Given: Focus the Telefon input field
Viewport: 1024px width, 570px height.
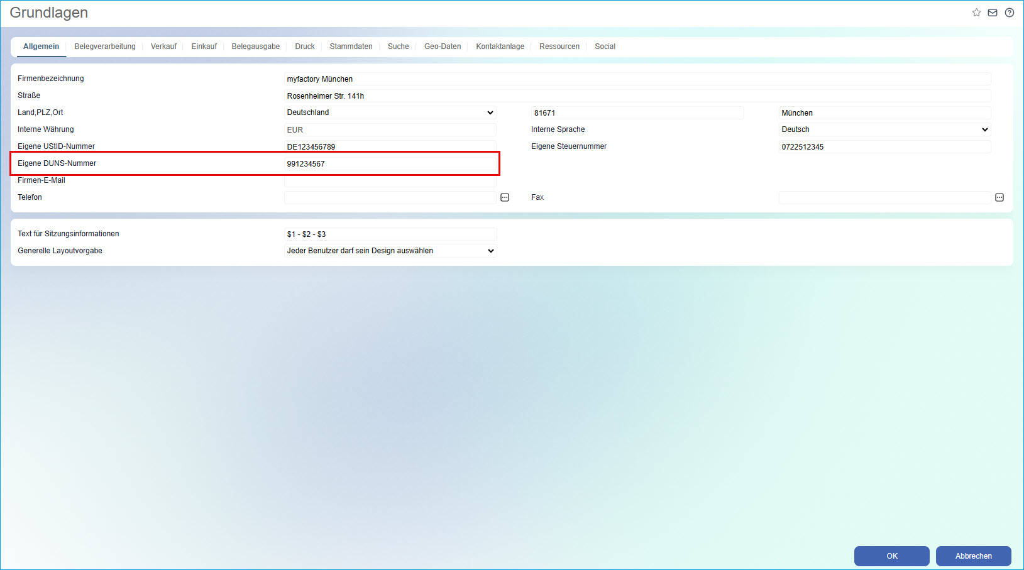Looking at the screenshot, I should coord(390,198).
